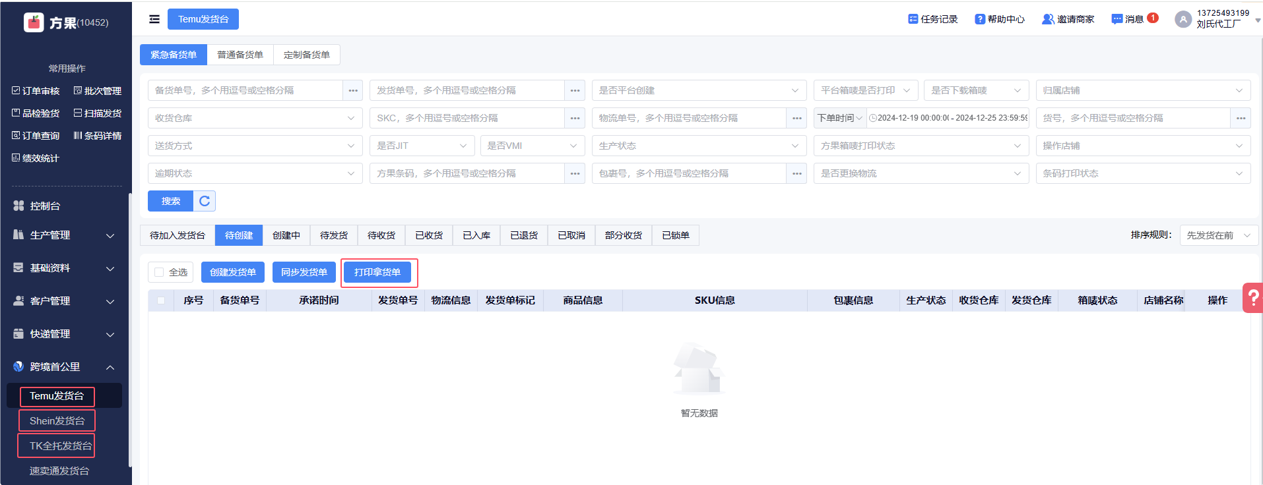Click the red question mark help float
Image resolution: width=1263 pixels, height=485 pixels.
pyautogui.click(x=1252, y=298)
